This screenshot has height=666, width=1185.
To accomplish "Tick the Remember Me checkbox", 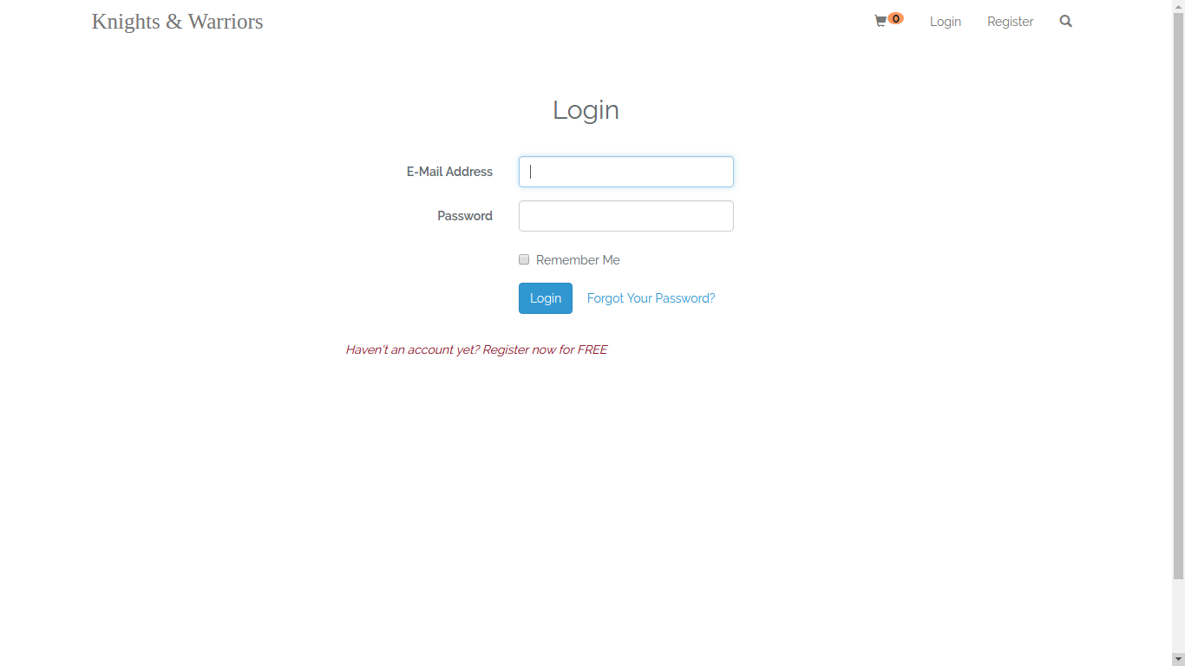I will (x=524, y=259).
